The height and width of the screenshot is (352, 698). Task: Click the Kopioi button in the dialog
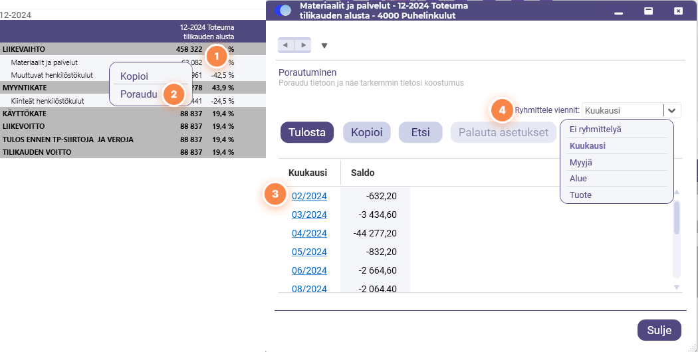pos(367,132)
